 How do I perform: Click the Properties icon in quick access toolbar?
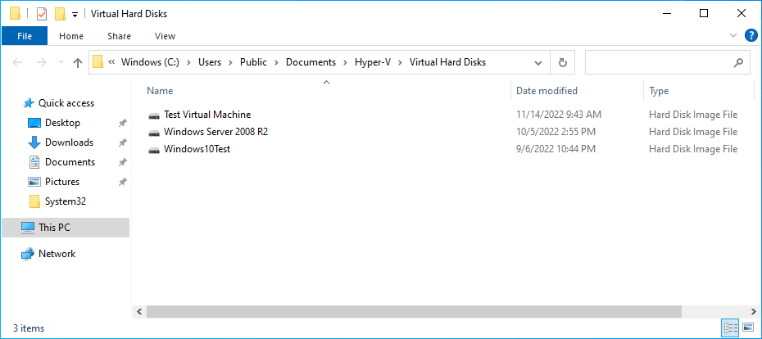43,14
